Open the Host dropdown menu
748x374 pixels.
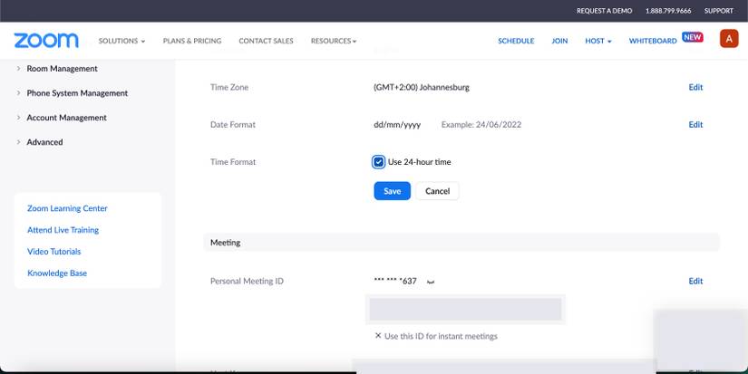598,41
